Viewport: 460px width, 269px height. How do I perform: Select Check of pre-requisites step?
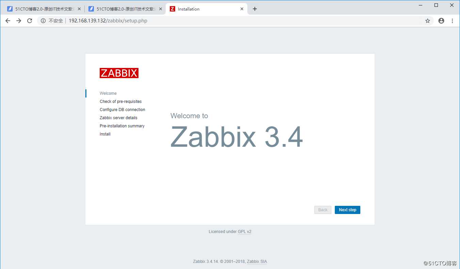point(121,102)
